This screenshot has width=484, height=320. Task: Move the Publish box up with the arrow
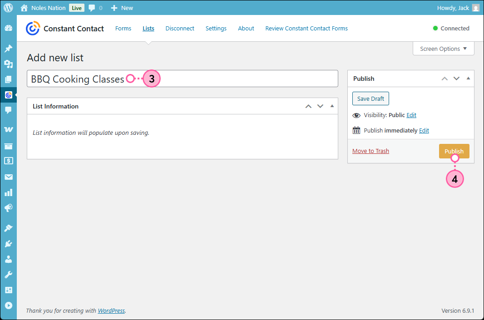(x=444, y=79)
